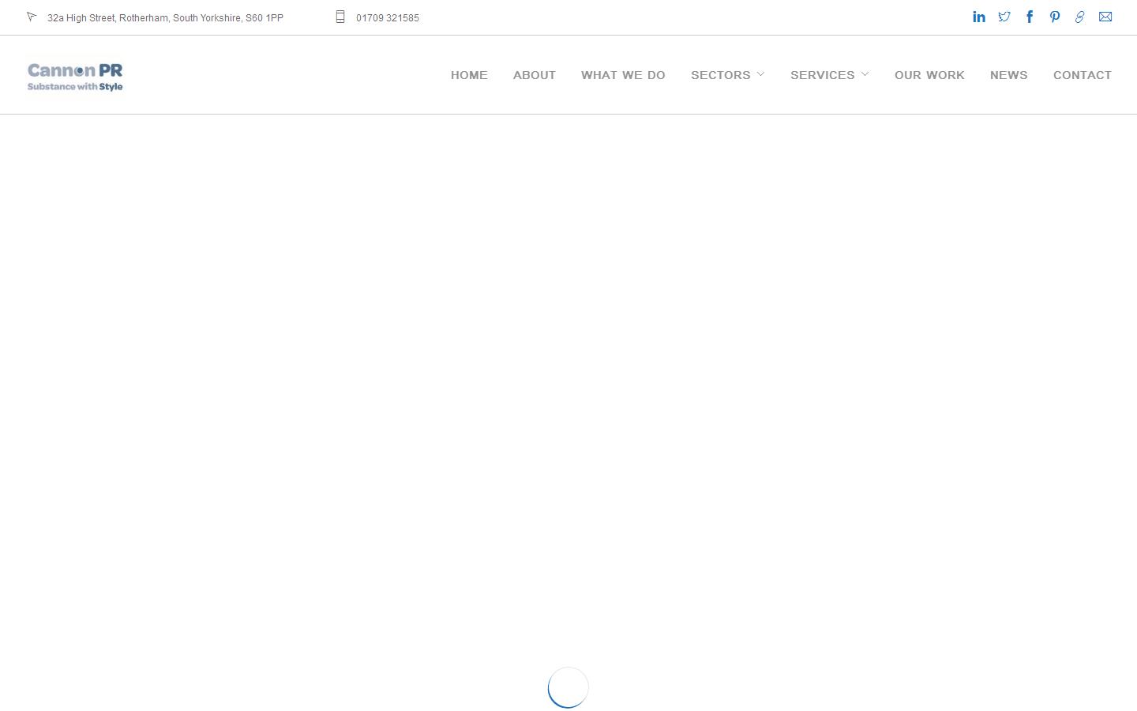
Task: Expand the SECTORS dropdown menu
Action: (721, 74)
